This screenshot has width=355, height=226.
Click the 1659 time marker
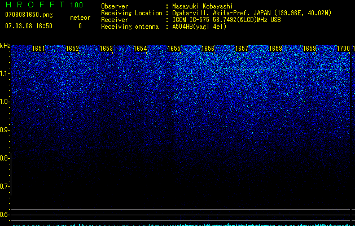[x=309, y=49]
